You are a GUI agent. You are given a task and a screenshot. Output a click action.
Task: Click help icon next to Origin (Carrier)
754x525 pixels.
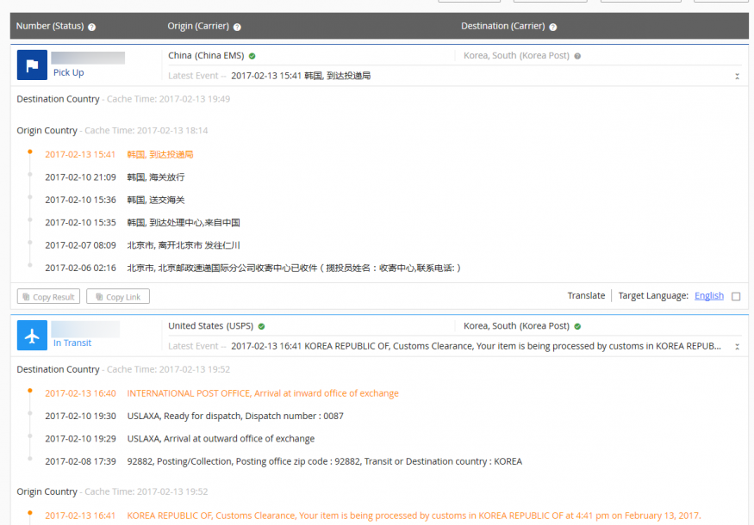coord(237,27)
